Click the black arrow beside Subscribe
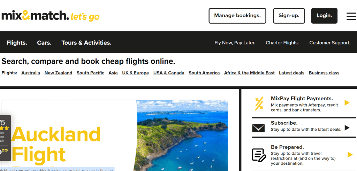Screen dimensions: 357x171 347,127
